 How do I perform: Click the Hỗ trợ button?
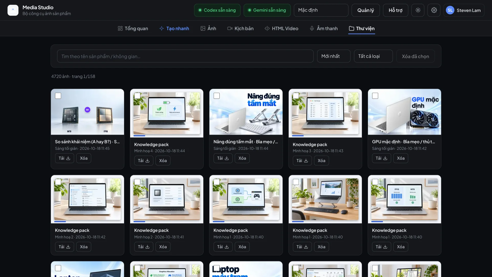click(x=395, y=10)
